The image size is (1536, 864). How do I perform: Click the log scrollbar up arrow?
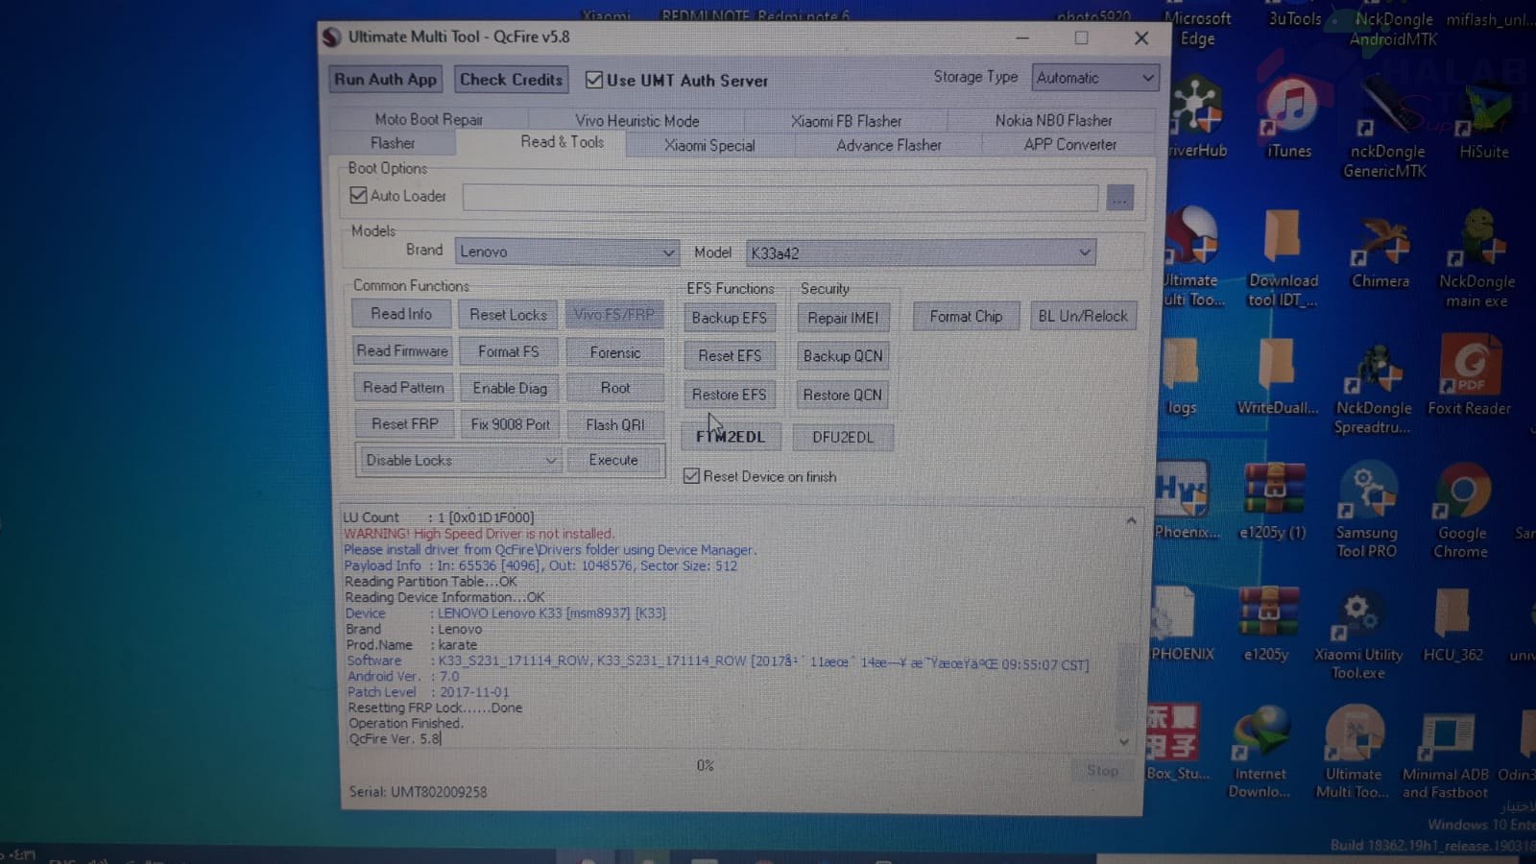[x=1131, y=520]
